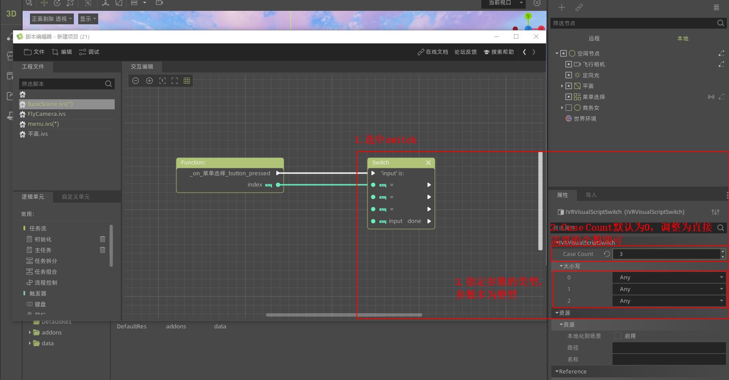Click the search icon in script filter
This screenshot has height=380, width=729.
109,84
